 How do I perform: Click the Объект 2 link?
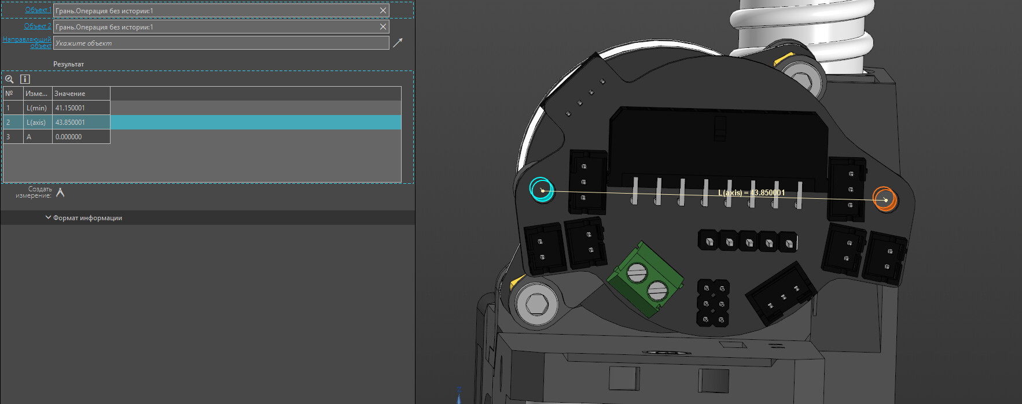coord(37,26)
